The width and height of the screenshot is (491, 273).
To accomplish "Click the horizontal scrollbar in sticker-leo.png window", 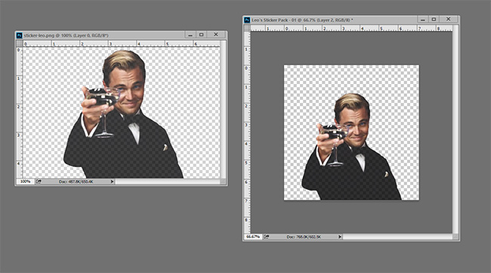I will 168,181.
